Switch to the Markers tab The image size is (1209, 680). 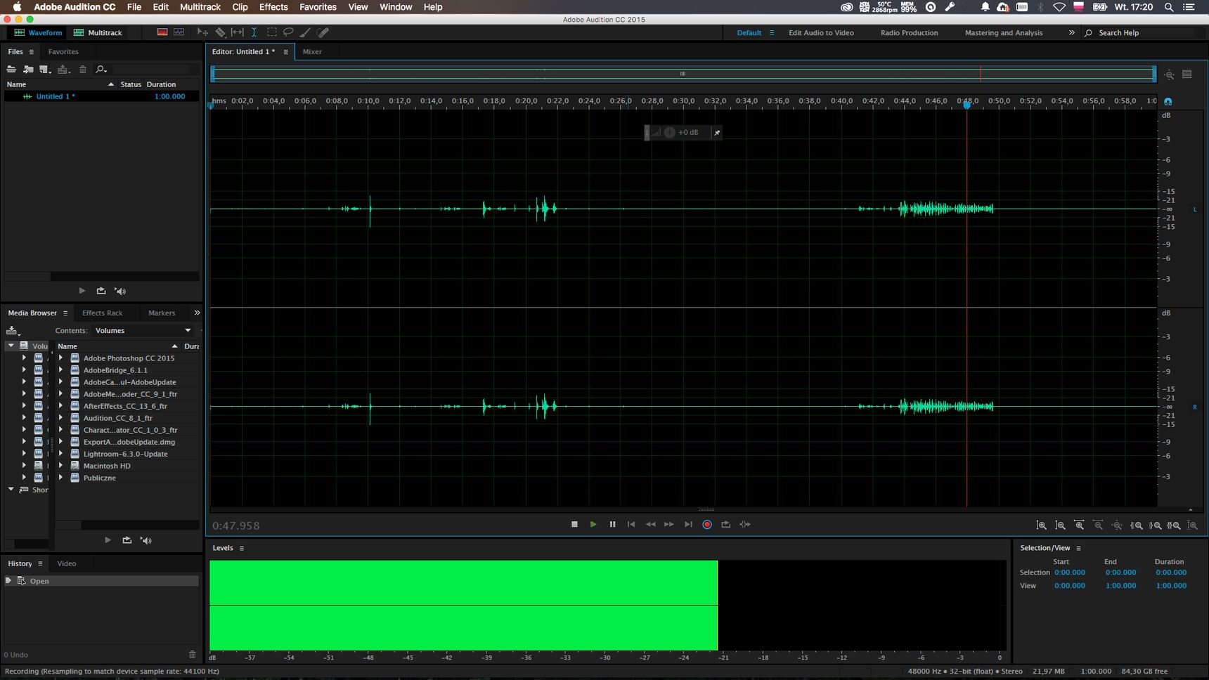coord(162,313)
